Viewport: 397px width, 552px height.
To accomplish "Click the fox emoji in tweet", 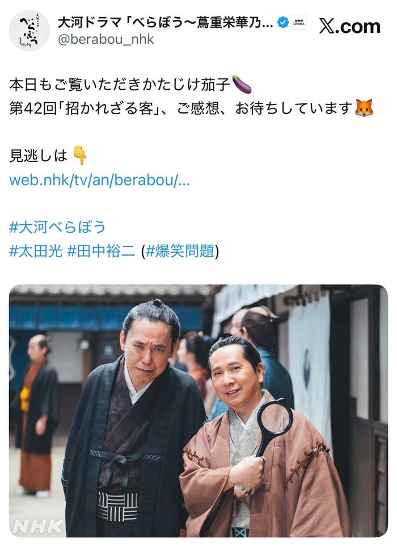I will coord(364,108).
